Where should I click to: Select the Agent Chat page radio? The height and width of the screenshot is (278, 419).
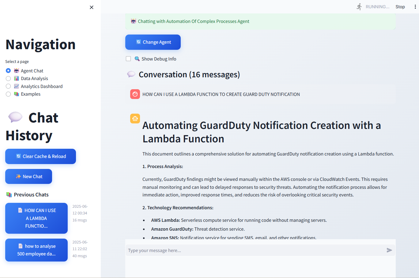[8, 71]
